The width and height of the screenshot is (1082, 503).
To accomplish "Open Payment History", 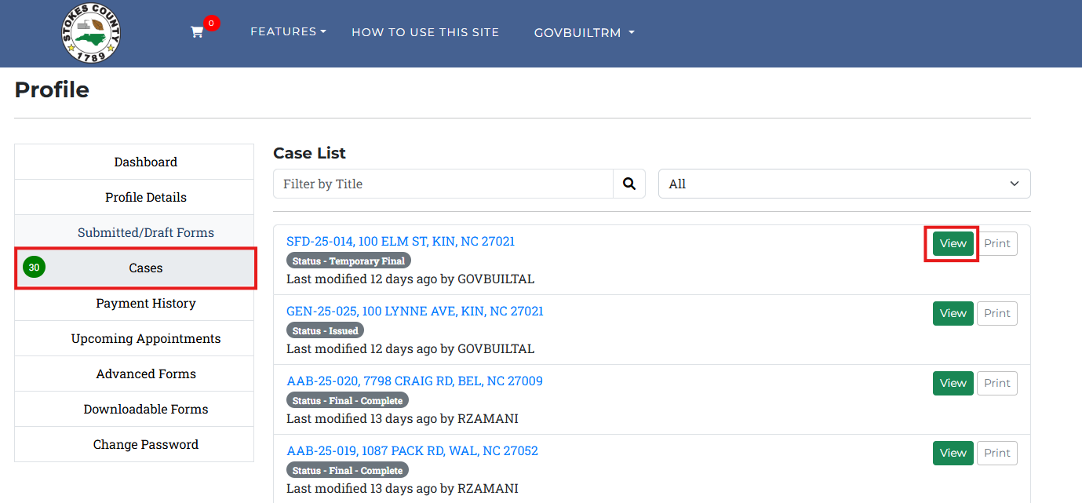I will (134, 303).
